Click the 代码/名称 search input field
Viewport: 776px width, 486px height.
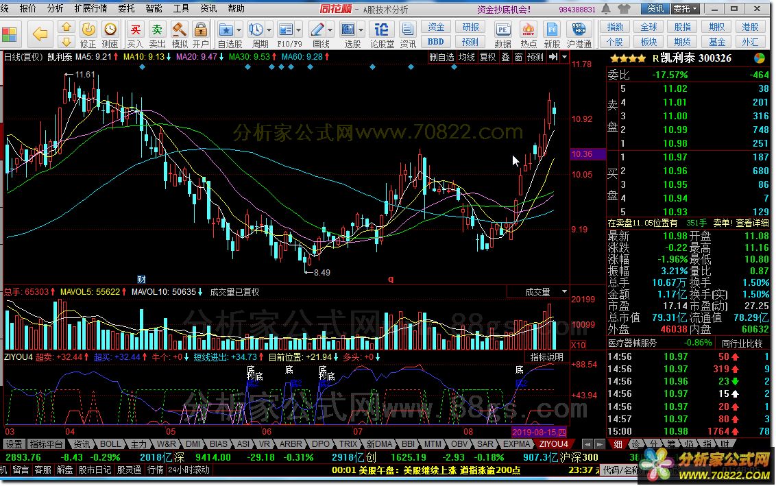coord(620,470)
